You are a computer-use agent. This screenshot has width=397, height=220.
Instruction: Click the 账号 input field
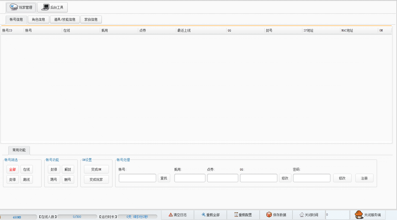[x=137, y=178]
